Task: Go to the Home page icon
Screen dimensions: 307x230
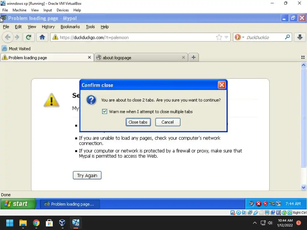Action: click(x=42, y=37)
